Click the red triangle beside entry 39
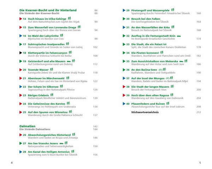 pyautogui.click(x=124, y=95)
